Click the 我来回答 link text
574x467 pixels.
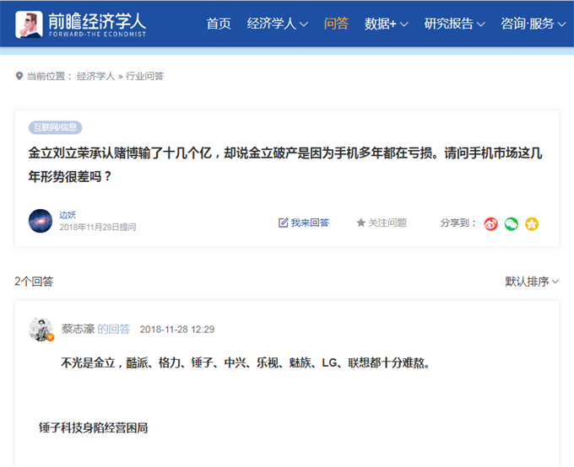(310, 223)
